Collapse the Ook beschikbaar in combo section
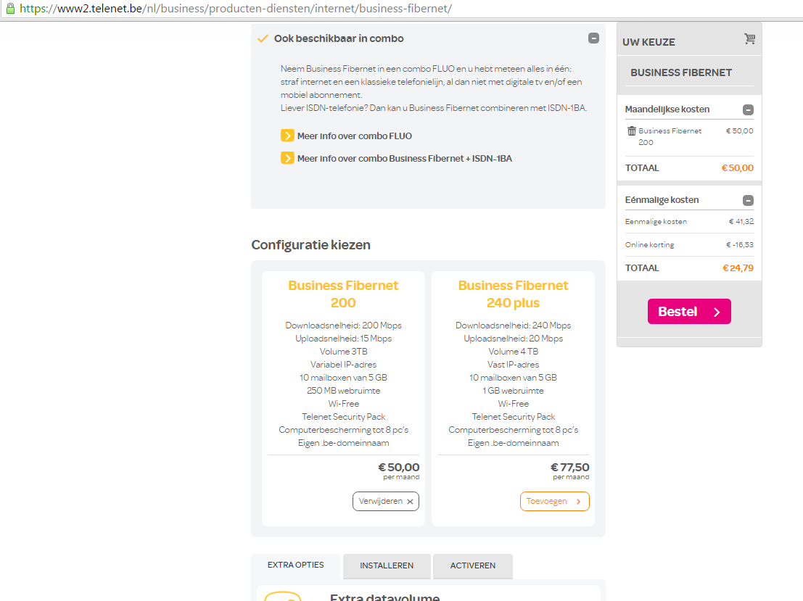 (593, 38)
